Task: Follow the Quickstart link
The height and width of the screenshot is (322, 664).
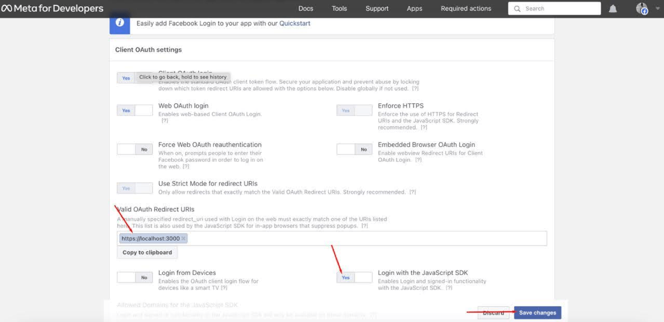Action: click(x=295, y=23)
